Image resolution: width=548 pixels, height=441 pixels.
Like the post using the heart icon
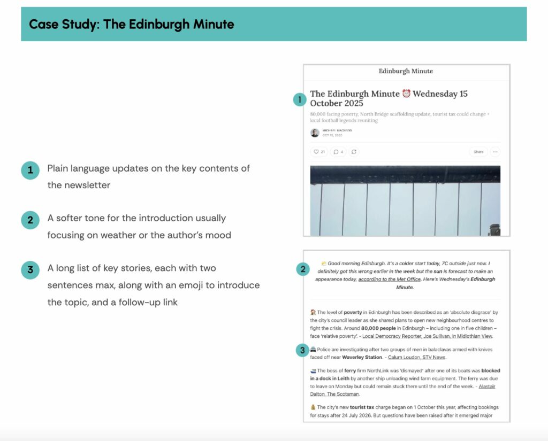point(316,152)
